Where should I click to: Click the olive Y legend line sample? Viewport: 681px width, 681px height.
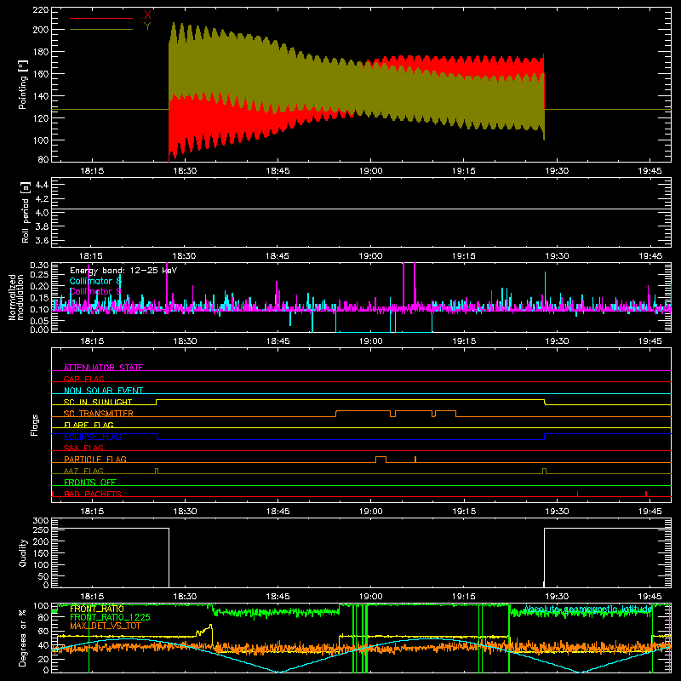pyautogui.click(x=101, y=29)
